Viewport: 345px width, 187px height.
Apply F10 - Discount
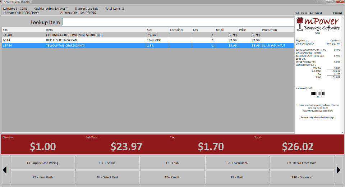tap(302, 177)
